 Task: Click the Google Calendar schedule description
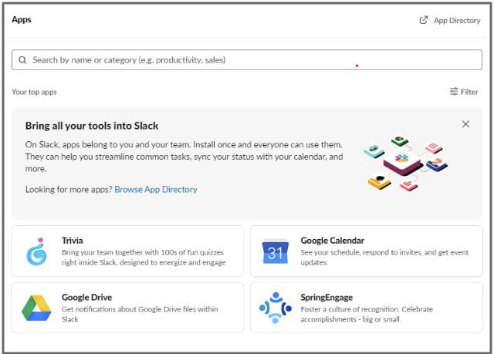click(x=384, y=258)
